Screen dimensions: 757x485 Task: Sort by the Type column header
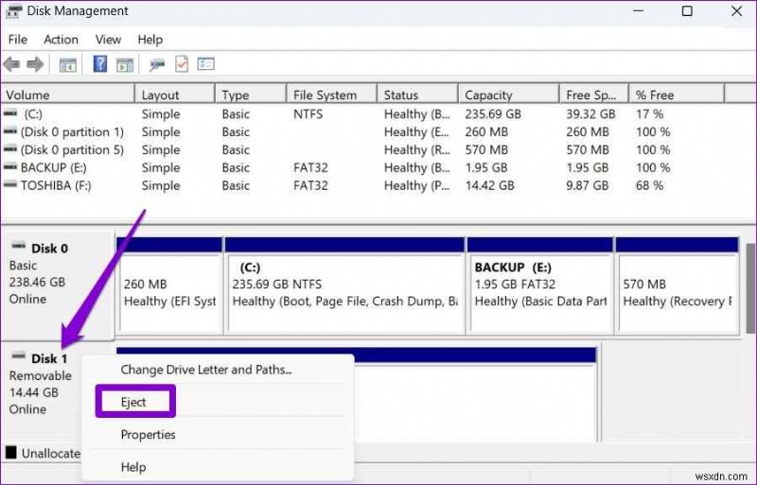click(251, 95)
